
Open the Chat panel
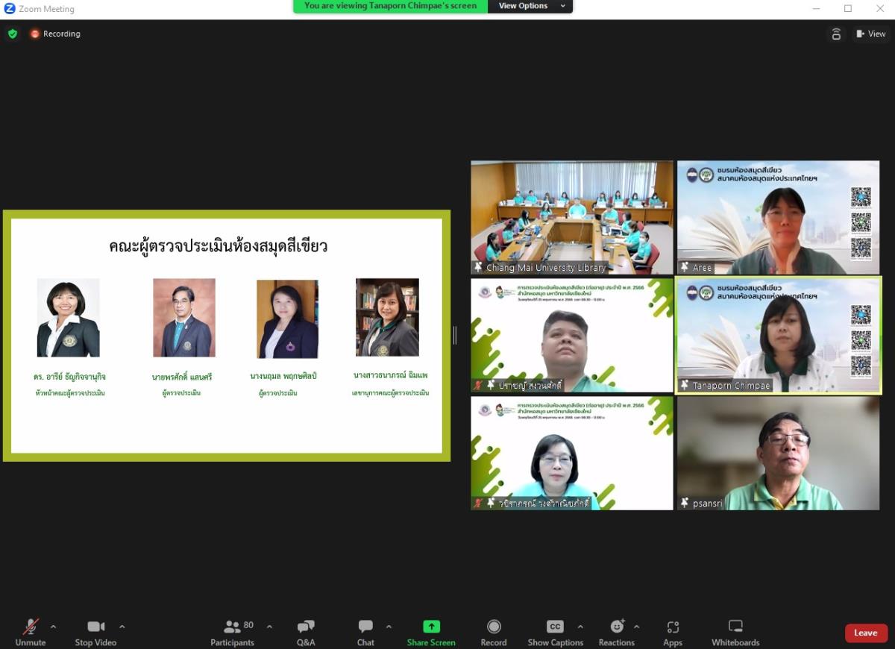(365, 632)
